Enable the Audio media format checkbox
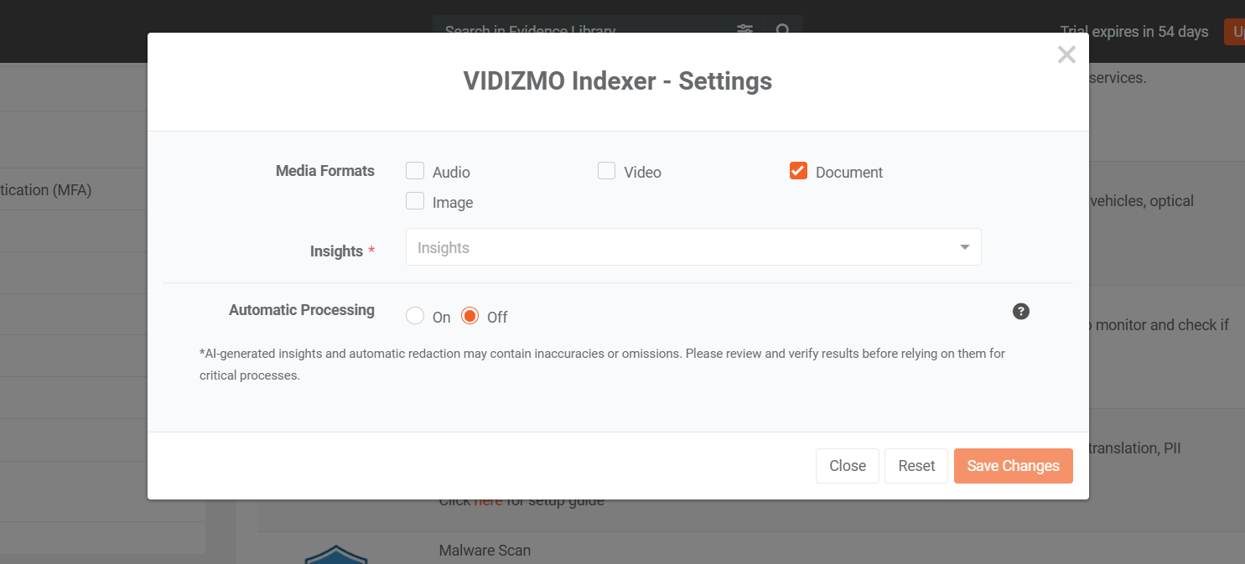Image resolution: width=1245 pixels, height=564 pixels. [x=415, y=171]
